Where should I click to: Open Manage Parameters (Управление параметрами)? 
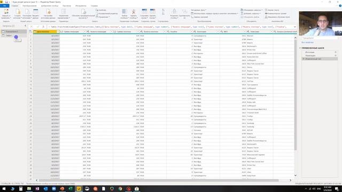point(64,13)
